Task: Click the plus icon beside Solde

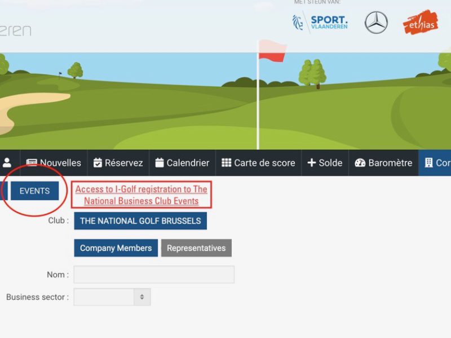Action: pyautogui.click(x=311, y=163)
